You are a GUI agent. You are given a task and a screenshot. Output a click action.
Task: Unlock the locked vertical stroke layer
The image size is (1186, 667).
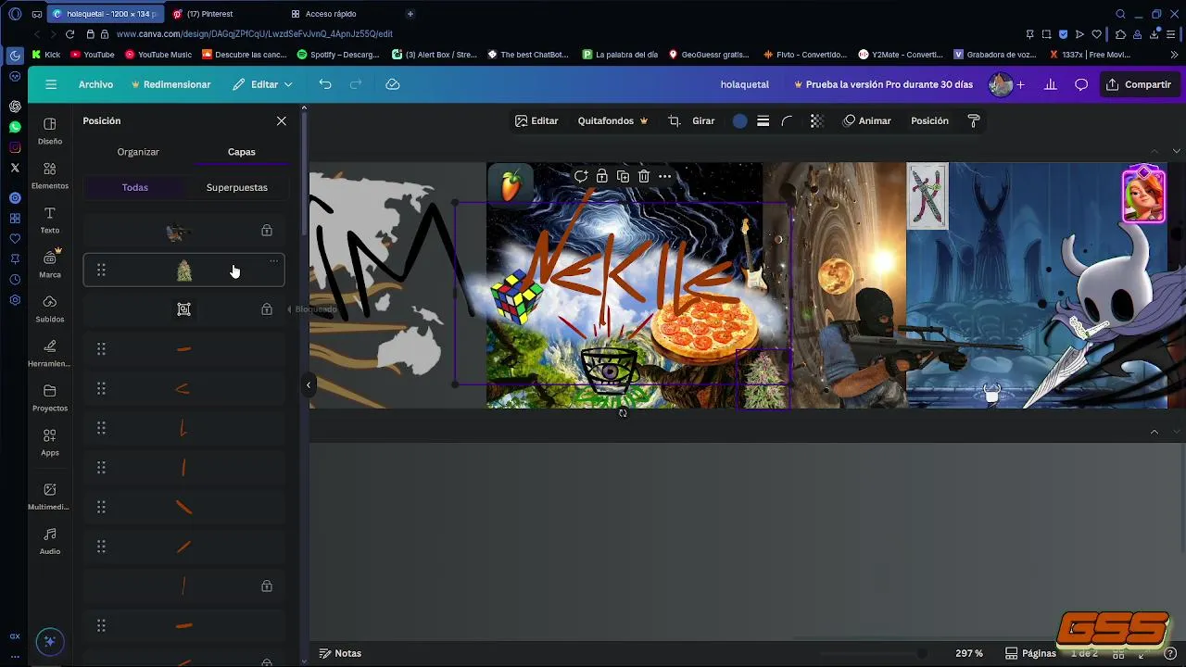[267, 585]
